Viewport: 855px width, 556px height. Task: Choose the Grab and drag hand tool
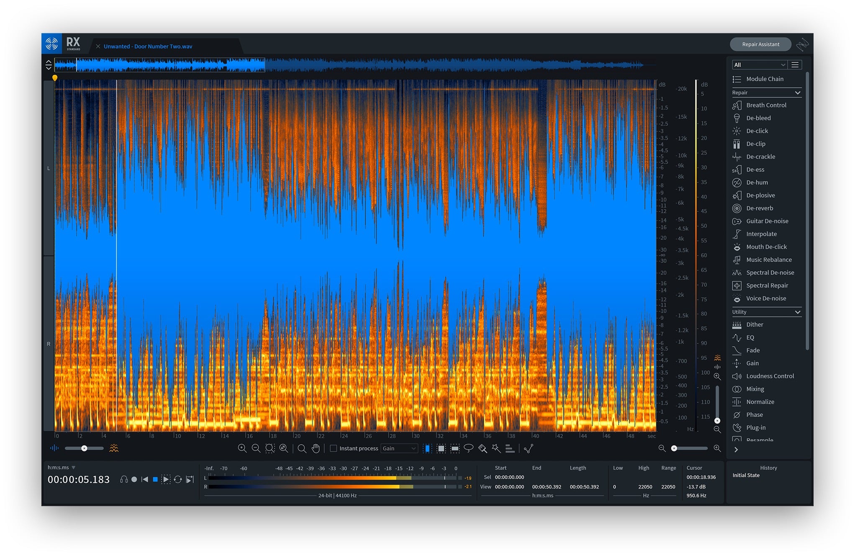click(316, 448)
